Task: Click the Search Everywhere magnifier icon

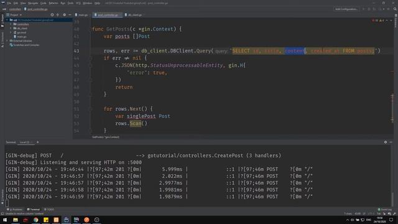Action: (x=395, y=9)
